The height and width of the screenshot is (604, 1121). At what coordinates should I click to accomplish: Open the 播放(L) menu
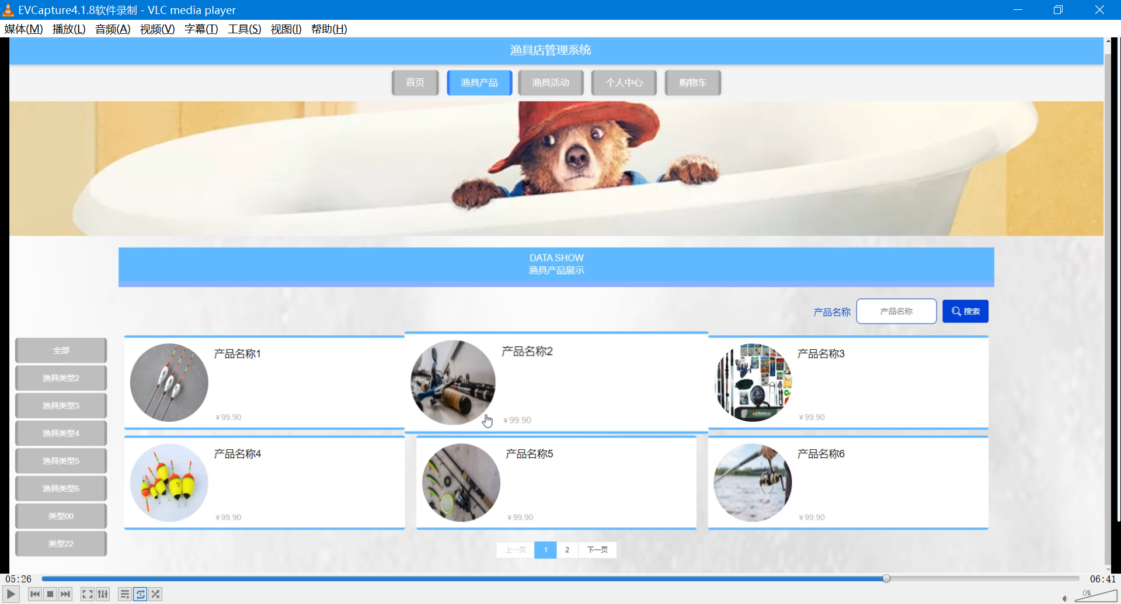click(69, 29)
